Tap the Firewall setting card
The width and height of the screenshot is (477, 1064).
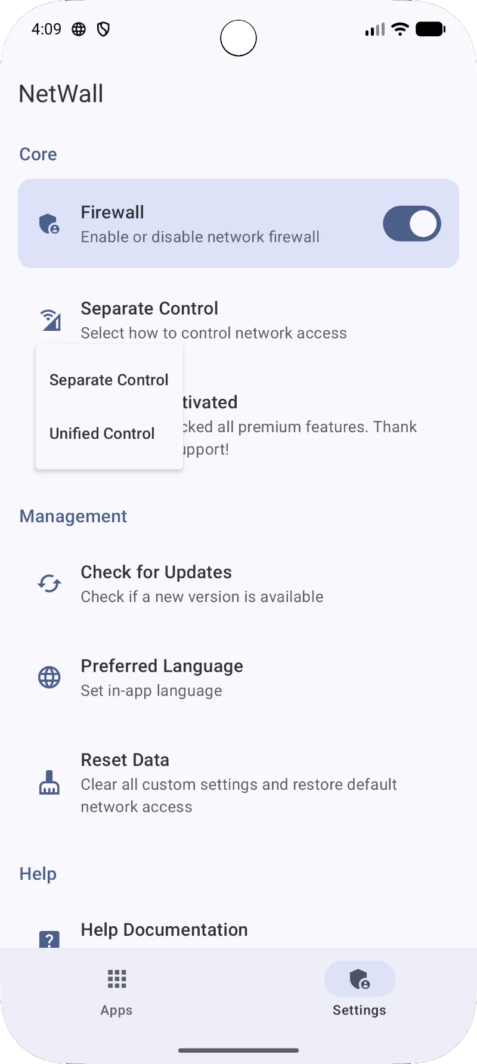click(x=238, y=224)
